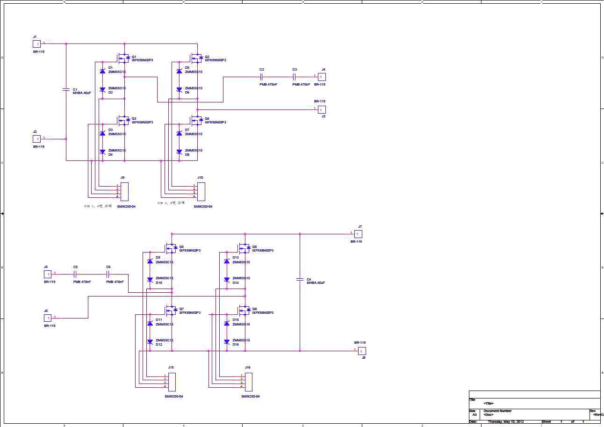Screen dimensions: 604x427
Task: Select the J9 four-pin header body
Action: (x=124, y=192)
